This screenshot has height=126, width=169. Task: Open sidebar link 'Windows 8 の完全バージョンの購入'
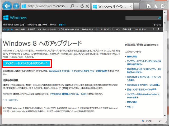click(x=143, y=85)
